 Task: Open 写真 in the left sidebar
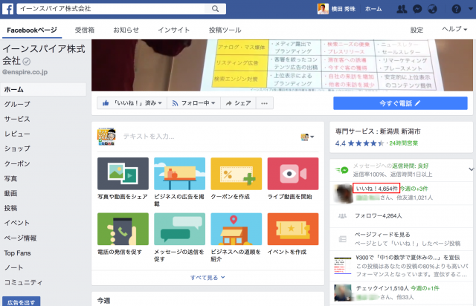tap(10, 178)
